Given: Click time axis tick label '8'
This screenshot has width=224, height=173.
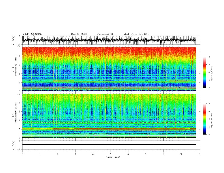Looking at the screenshot, I should coord(163,154).
